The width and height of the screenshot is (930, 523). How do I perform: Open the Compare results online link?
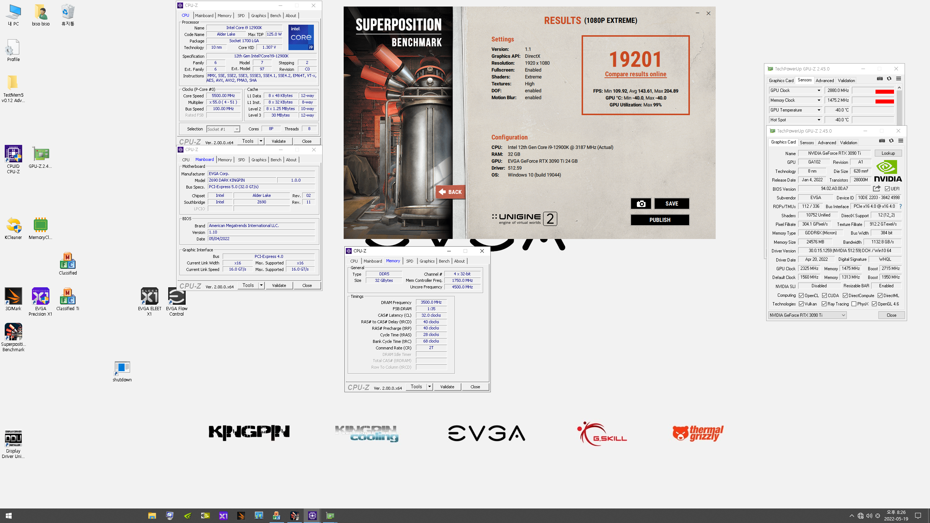pyautogui.click(x=635, y=74)
